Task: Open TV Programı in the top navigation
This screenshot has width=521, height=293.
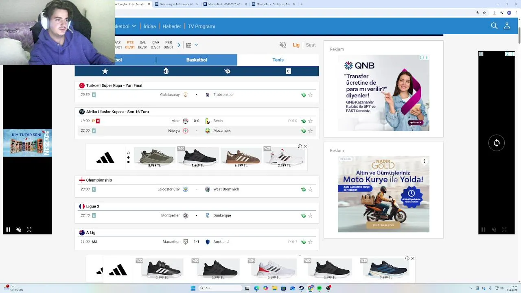Action: (x=201, y=26)
